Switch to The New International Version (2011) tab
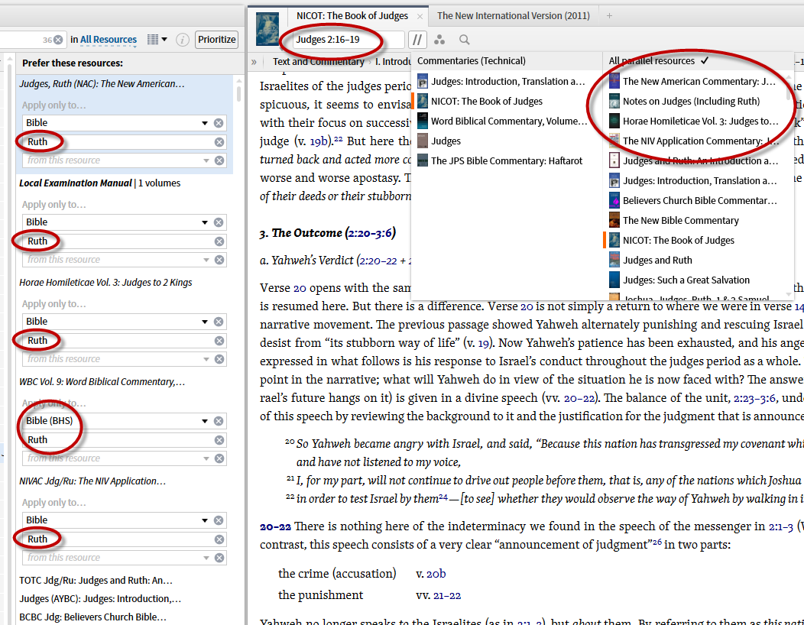804x625 pixels. [x=514, y=16]
